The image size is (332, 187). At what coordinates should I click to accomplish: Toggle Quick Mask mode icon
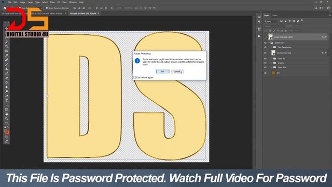(7, 137)
